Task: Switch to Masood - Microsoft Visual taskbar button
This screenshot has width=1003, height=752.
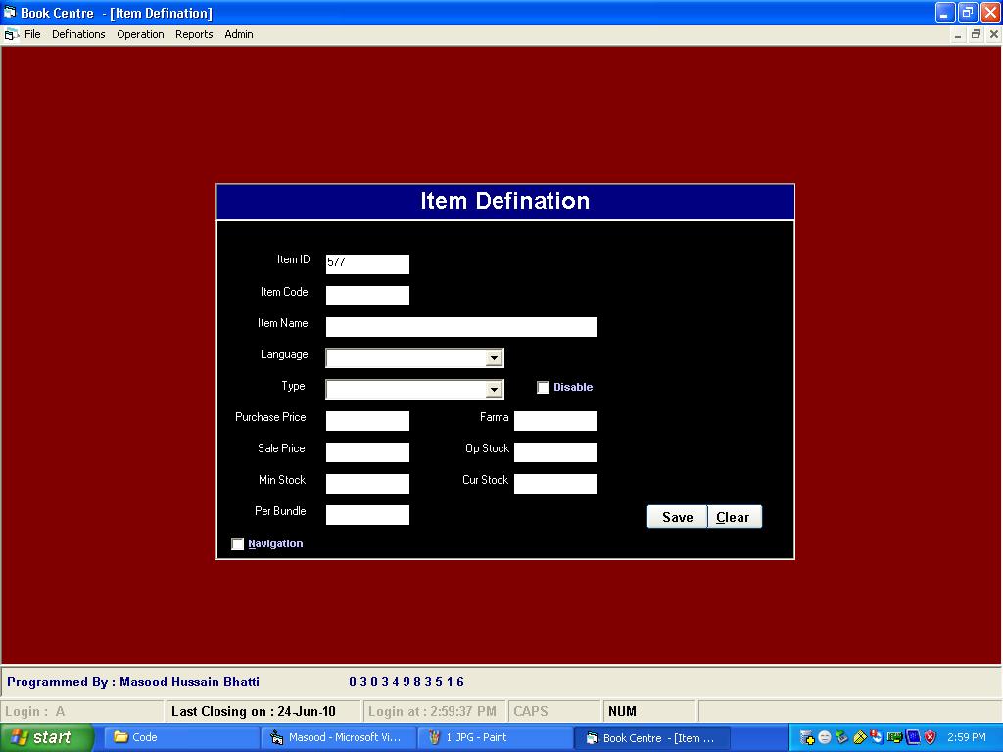Action: [x=339, y=737]
